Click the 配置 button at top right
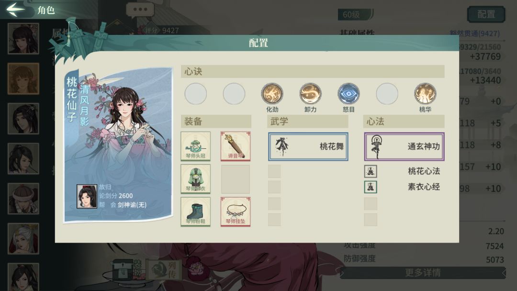The height and width of the screenshot is (291, 517). [x=486, y=14]
